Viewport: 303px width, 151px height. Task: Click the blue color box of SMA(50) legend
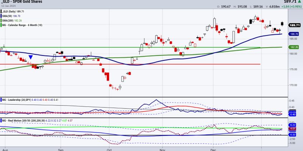tap(1, 16)
